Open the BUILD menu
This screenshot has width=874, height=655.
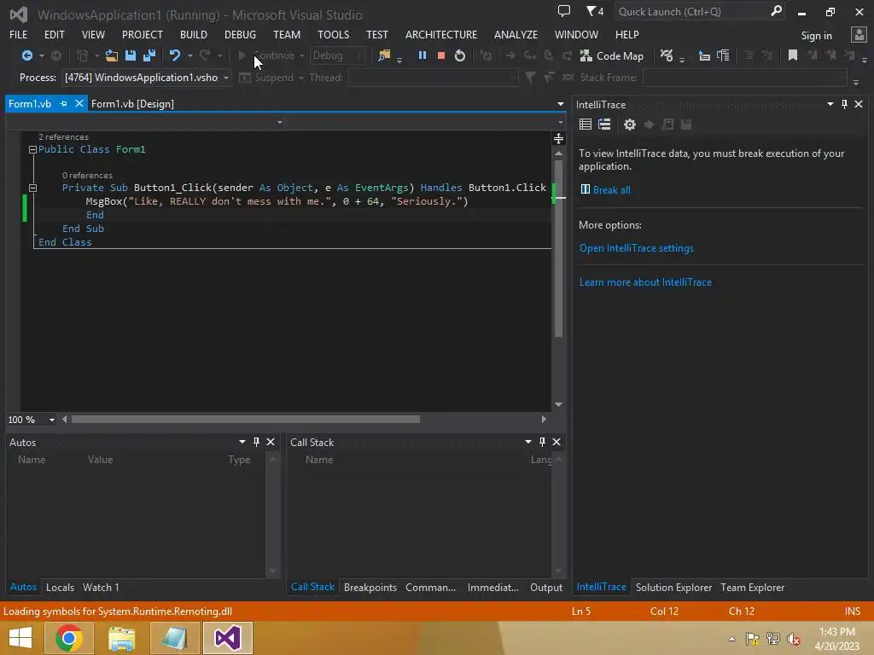(194, 34)
